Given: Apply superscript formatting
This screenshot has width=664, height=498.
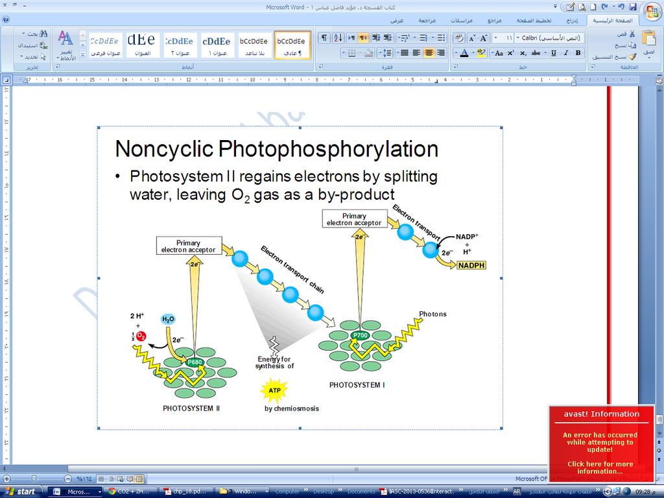Looking at the screenshot, I should point(511,53).
